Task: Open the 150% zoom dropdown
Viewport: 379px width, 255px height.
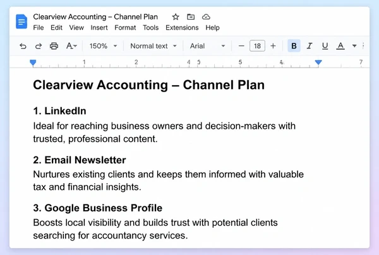Action: coord(103,46)
